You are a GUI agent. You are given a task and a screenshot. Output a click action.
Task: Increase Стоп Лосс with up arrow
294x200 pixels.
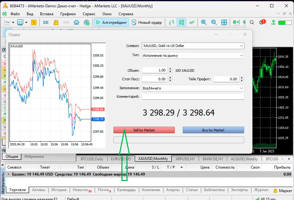(x=170, y=78)
